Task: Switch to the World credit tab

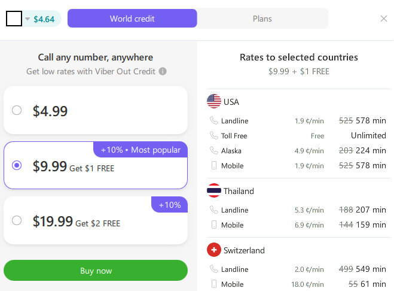Action: tap(132, 19)
